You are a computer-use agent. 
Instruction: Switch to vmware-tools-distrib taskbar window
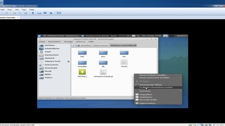pos(100,36)
